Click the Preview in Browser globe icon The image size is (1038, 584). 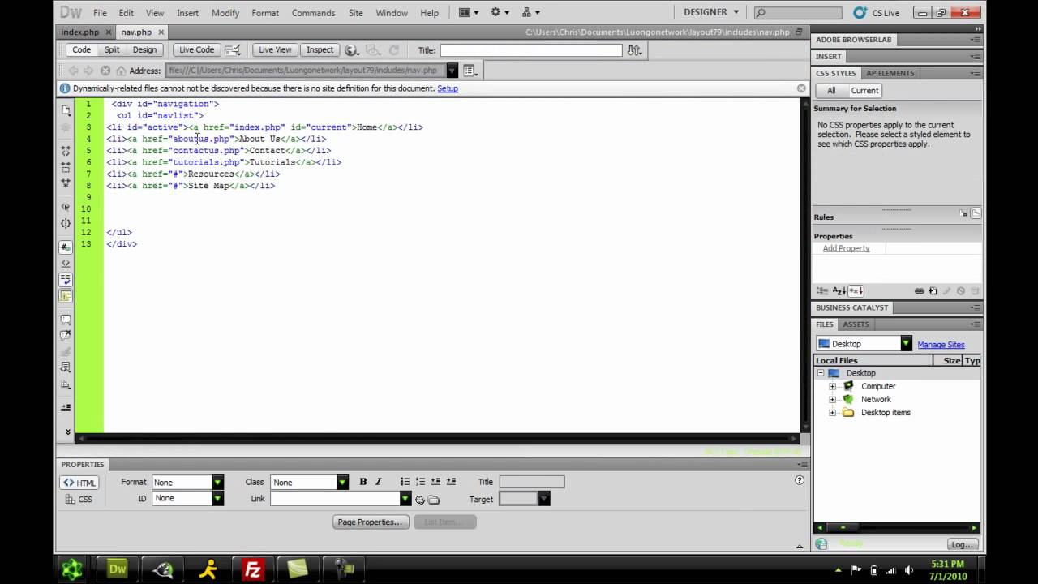pos(352,50)
